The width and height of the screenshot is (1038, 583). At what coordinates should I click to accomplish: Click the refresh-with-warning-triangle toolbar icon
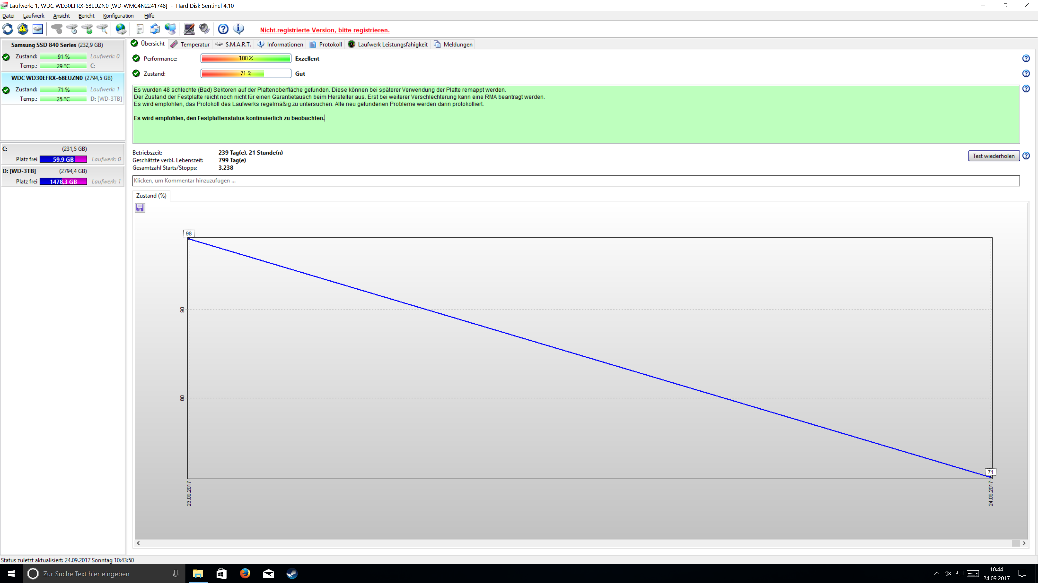point(22,29)
